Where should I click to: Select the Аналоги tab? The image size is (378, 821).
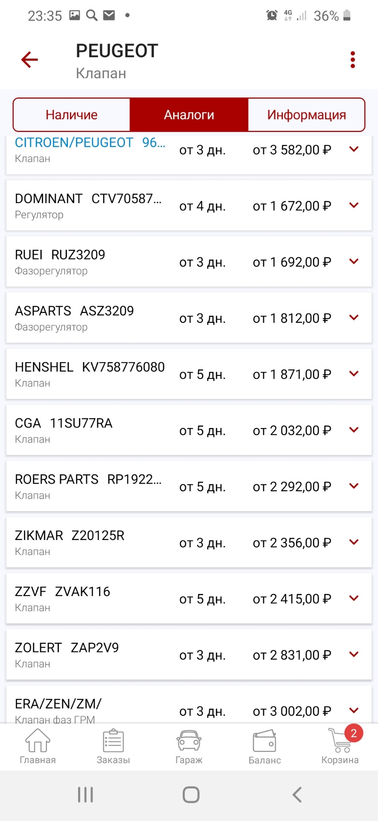coord(189,115)
